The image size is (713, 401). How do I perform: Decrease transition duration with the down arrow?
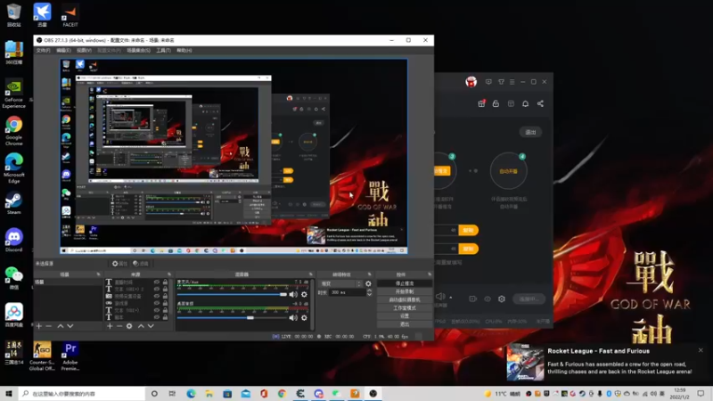point(369,295)
